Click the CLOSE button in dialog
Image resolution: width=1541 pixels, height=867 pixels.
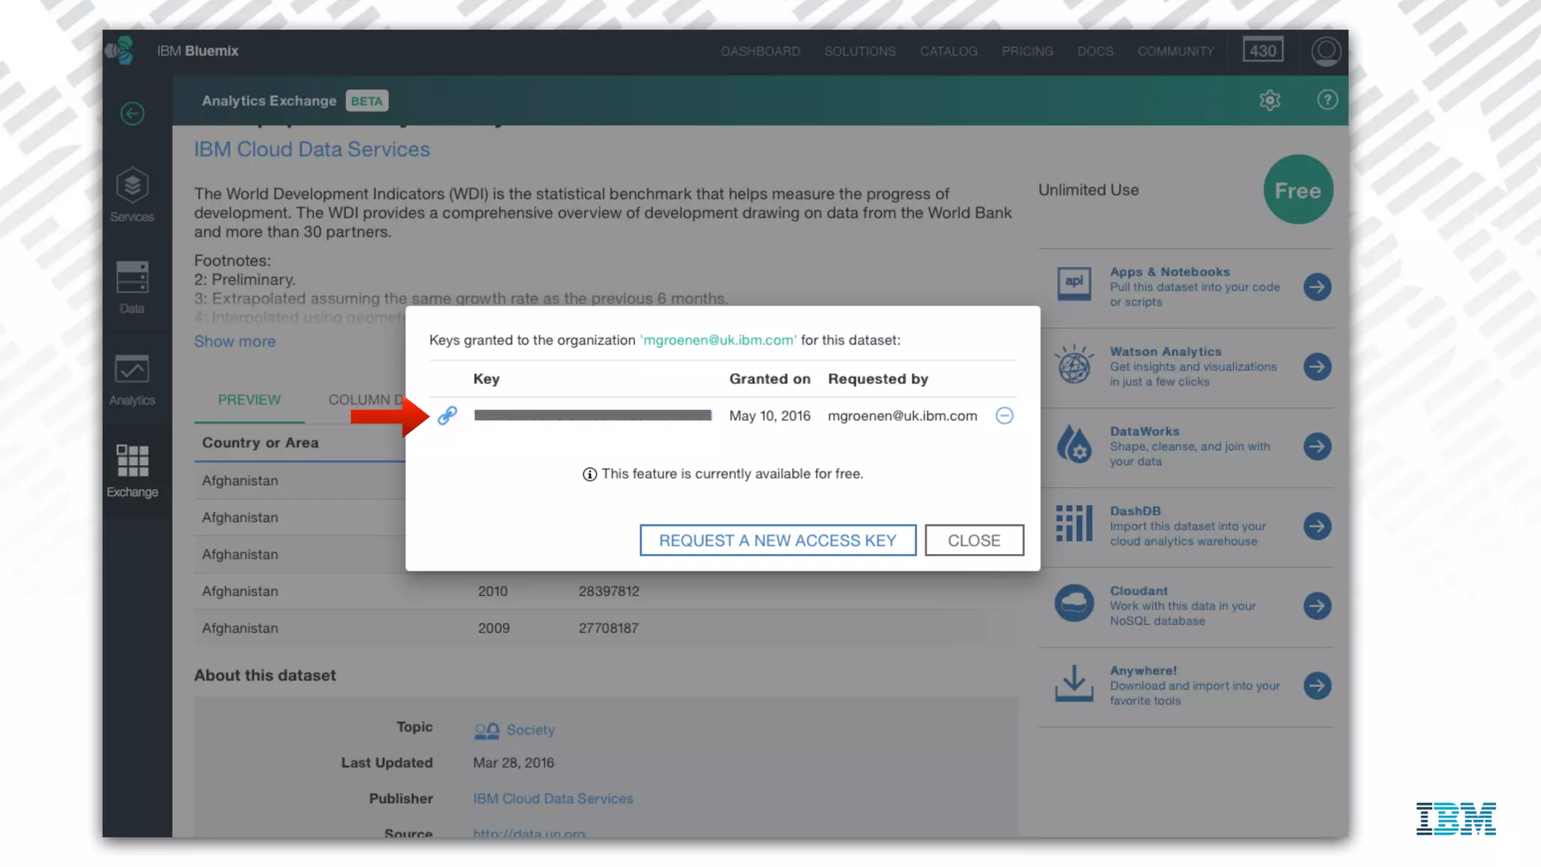[x=974, y=540]
